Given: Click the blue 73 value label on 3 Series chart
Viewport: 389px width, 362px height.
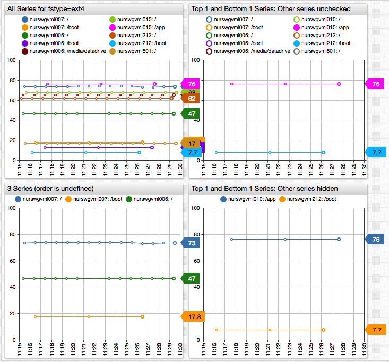Looking at the screenshot, I should point(191,243).
